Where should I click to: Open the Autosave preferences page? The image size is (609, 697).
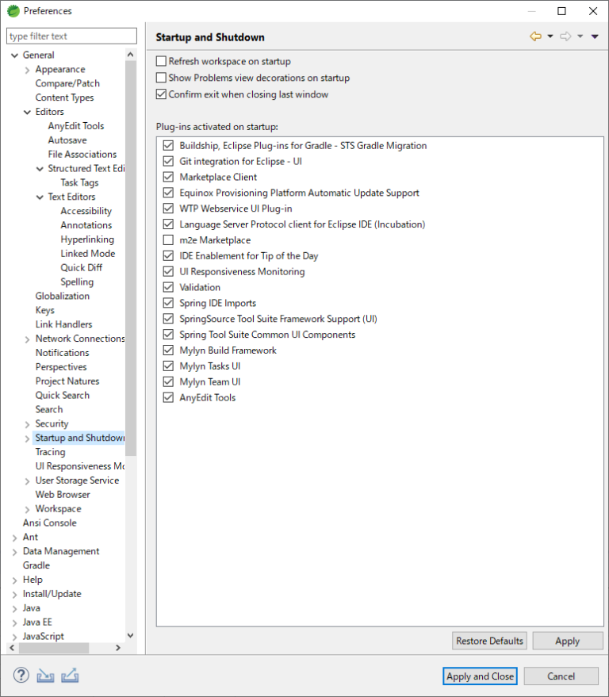point(67,140)
